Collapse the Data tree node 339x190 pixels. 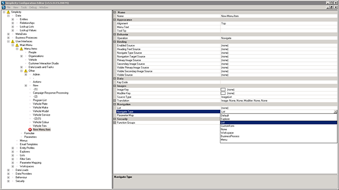(x=8, y=16)
